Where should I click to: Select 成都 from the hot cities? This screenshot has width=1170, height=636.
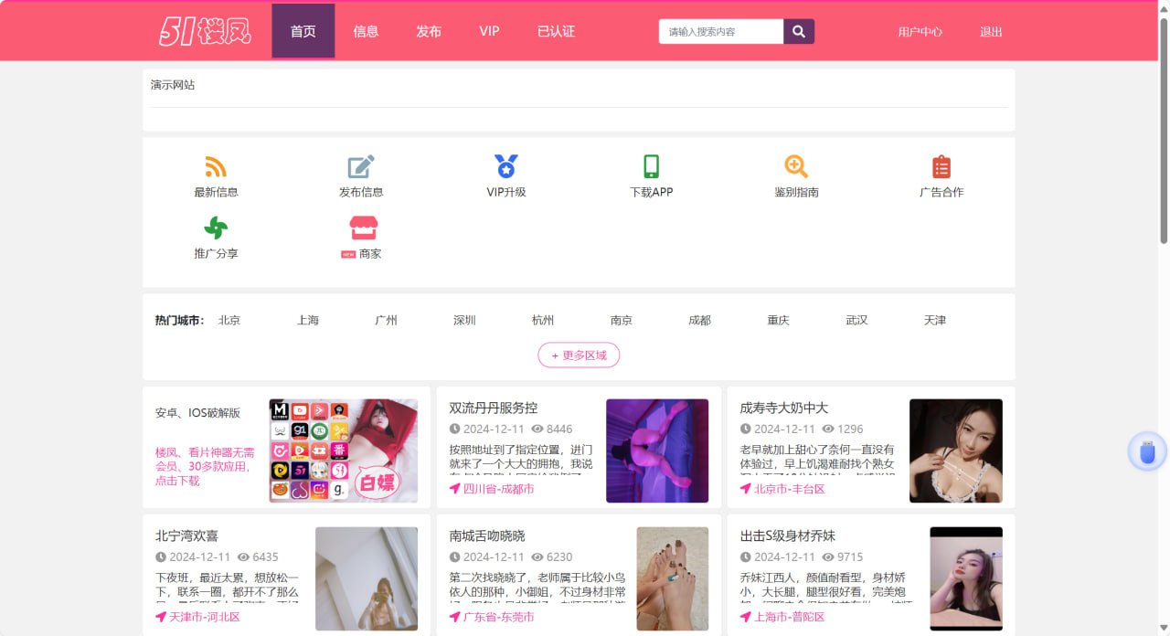pyautogui.click(x=699, y=321)
